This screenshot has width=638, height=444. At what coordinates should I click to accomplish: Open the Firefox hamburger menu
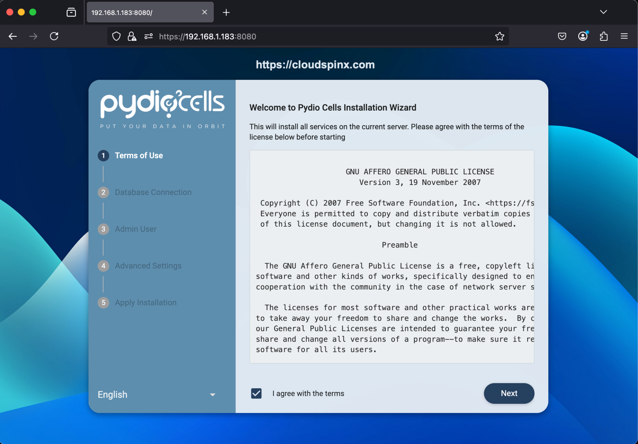[x=624, y=36]
